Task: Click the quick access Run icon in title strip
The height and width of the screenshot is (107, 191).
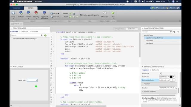Action: click(x=153, y=8)
